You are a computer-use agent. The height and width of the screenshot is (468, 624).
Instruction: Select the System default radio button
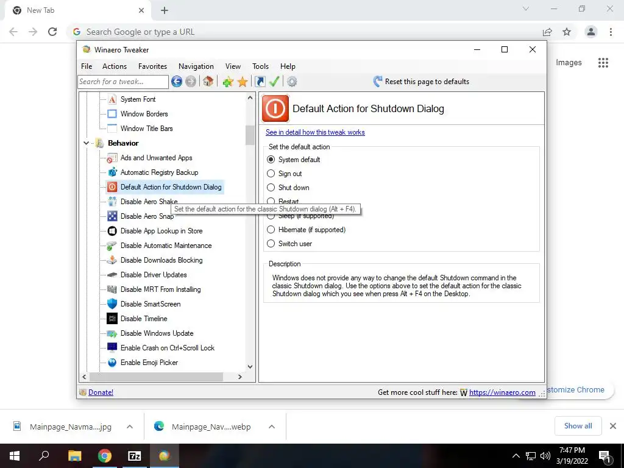(271, 160)
